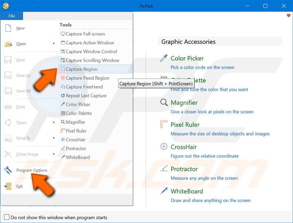Screen dimensions: 293x223
Task: Click 'Figure out the relative coordinate' text
Action: [x=205, y=156]
